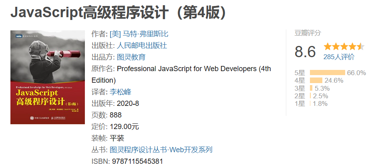
Task: Click the 5星 rating bar
Action: (x=327, y=73)
